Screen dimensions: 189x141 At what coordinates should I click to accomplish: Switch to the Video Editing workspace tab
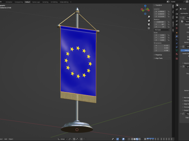tap(64, 2)
